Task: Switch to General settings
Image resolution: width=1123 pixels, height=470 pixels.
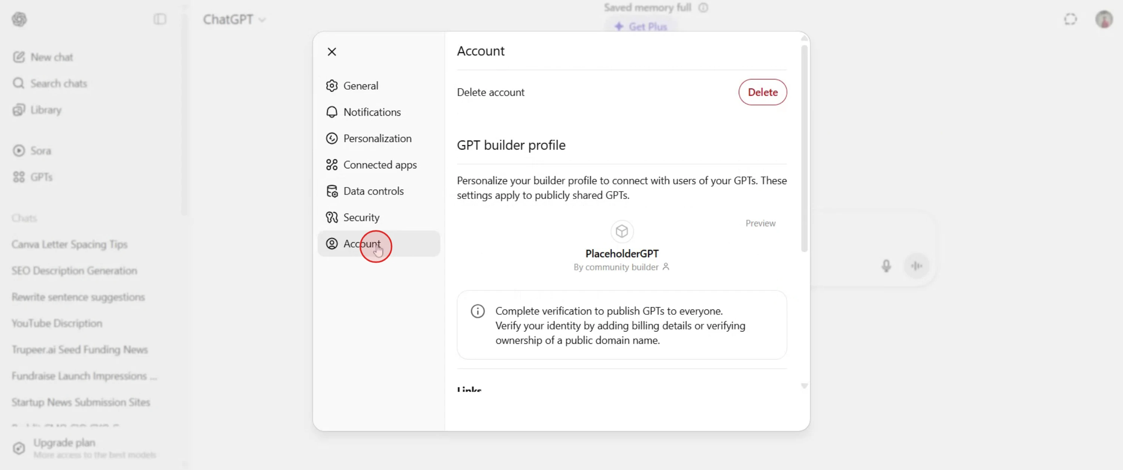Action: (x=361, y=85)
